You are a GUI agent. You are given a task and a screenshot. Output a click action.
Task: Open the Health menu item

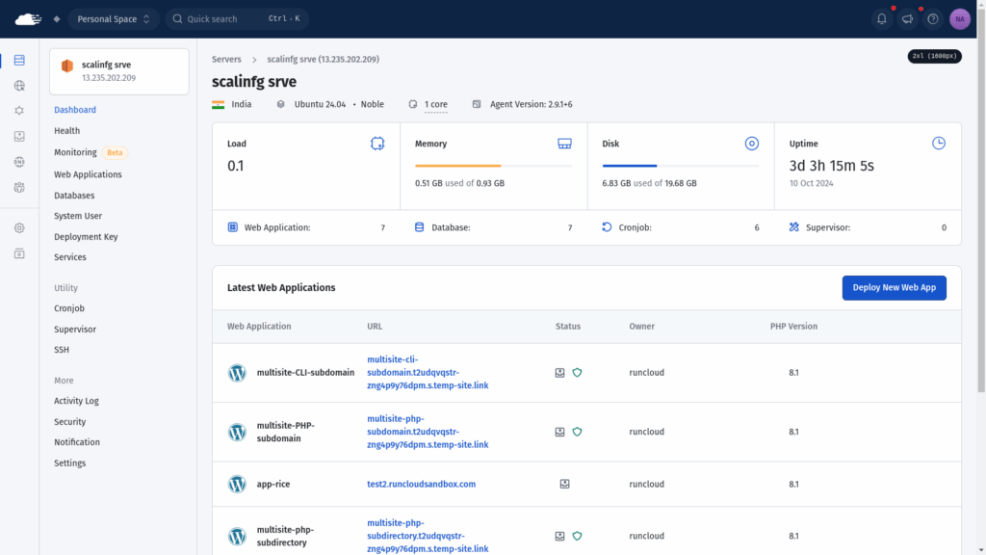[66, 131]
